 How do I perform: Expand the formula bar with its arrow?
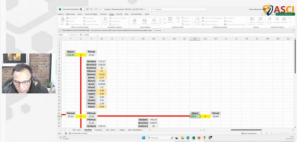pos(294,35)
